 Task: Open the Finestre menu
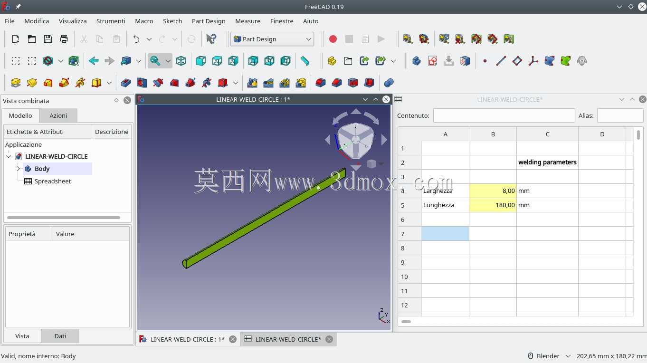pyautogui.click(x=282, y=21)
